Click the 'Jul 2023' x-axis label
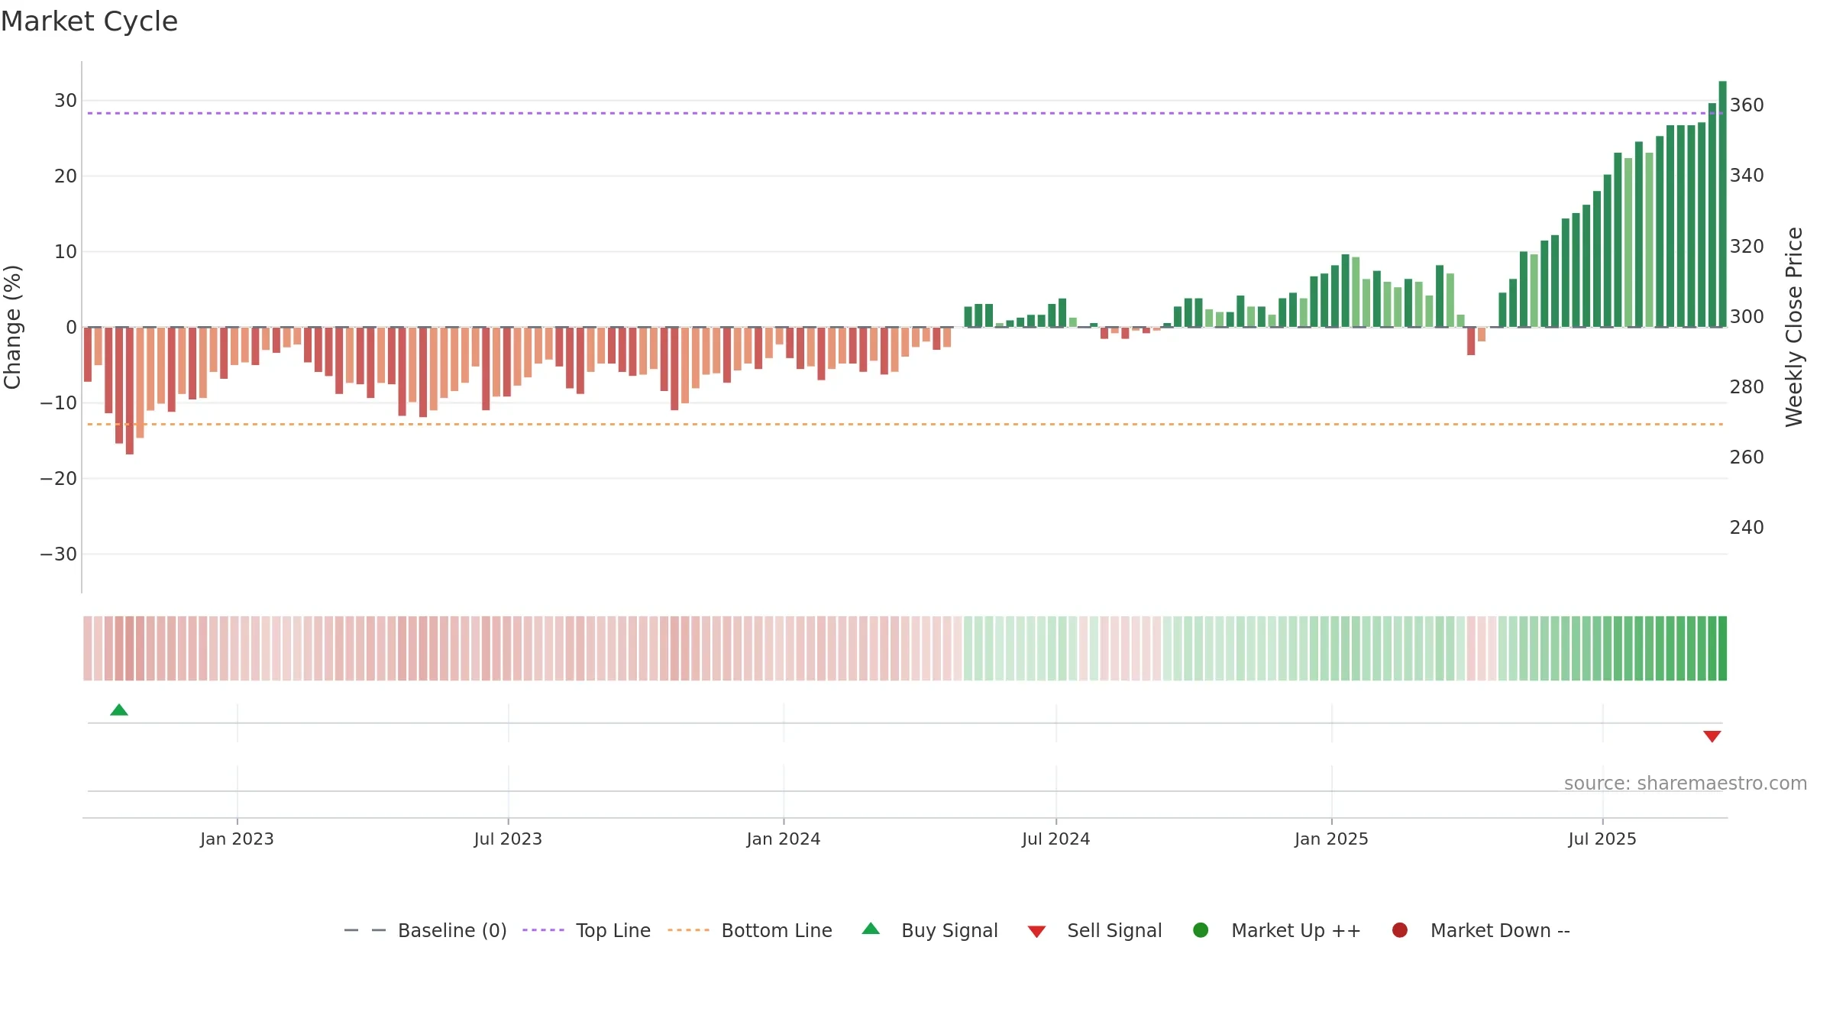The height and width of the screenshot is (1031, 1833). click(508, 839)
